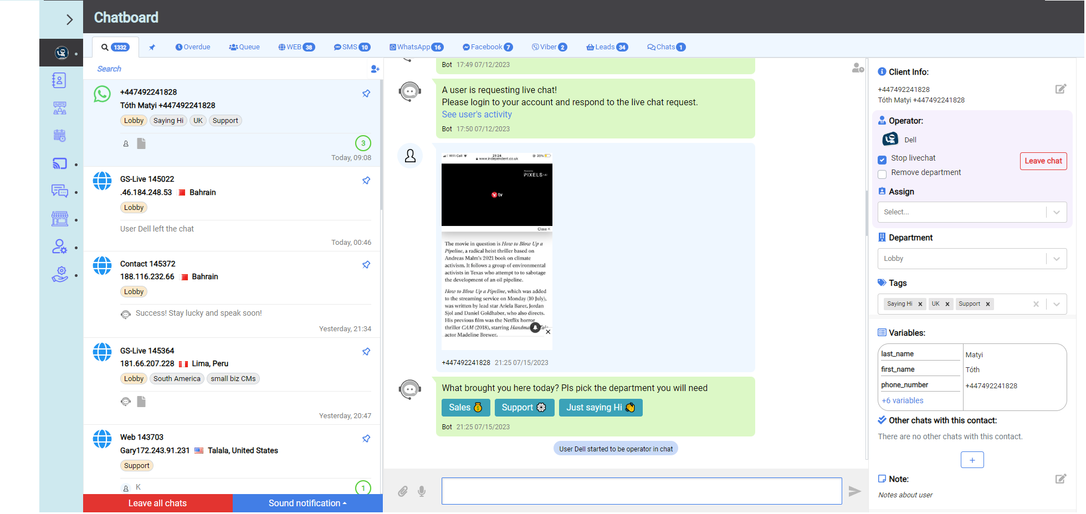
Task: Switch to the pinned chats tab
Action: click(152, 47)
